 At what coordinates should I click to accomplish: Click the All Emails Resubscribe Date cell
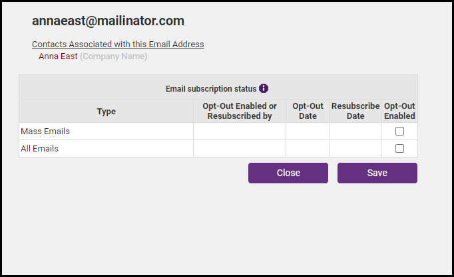[355, 149]
